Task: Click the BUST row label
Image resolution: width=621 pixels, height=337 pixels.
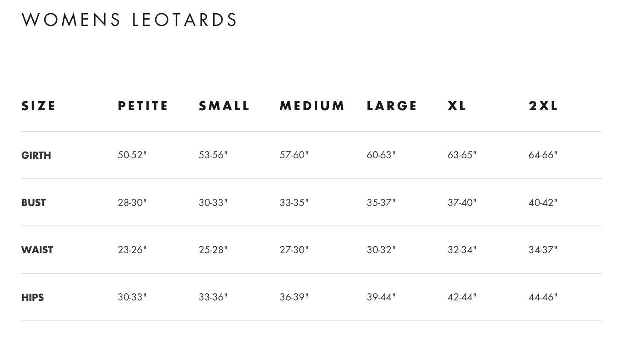Action: coord(33,203)
